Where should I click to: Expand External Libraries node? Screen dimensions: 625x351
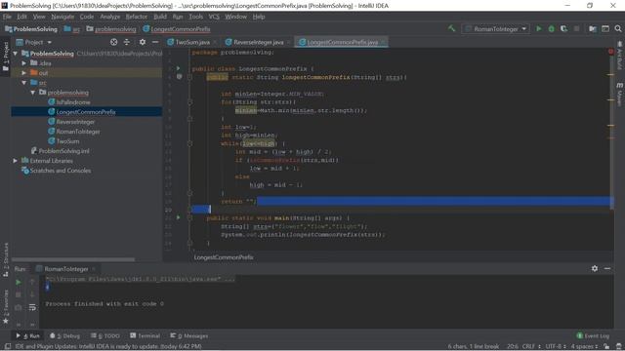point(16,161)
